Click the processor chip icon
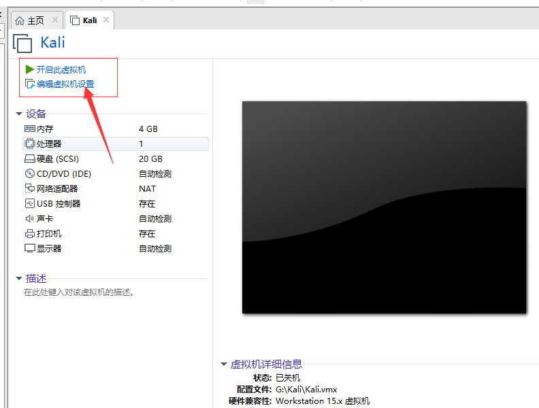This screenshot has height=408, width=539. click(29, 143)
